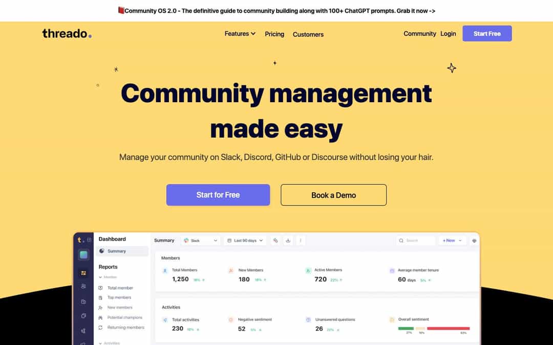Click the Unanswered questions stat icon
The image size is (553, 345).
(x=308, y=320)
